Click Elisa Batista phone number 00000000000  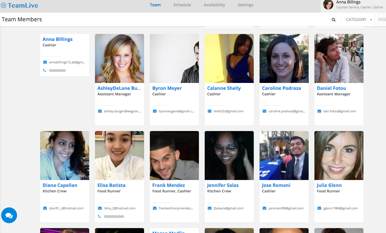(114, 217)
